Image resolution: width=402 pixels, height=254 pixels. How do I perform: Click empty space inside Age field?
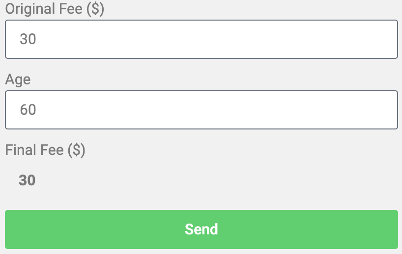(x=218, y=110)
